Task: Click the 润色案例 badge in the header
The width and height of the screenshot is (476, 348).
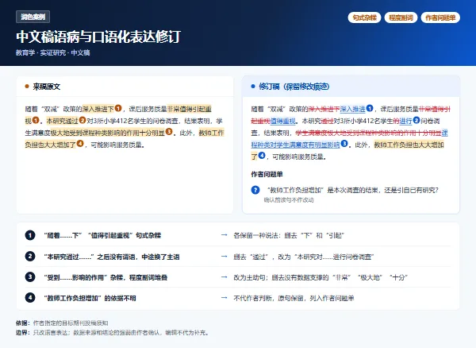Action: [33, 17]
